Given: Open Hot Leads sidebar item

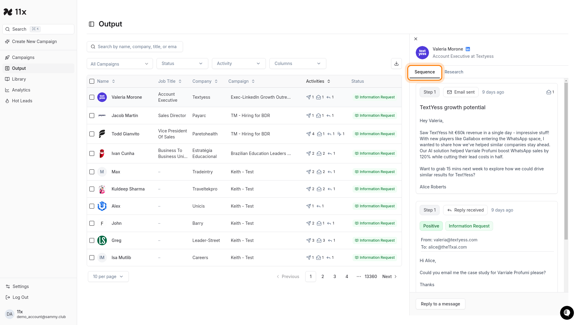Looking at the screenshot, I should 38,101.
